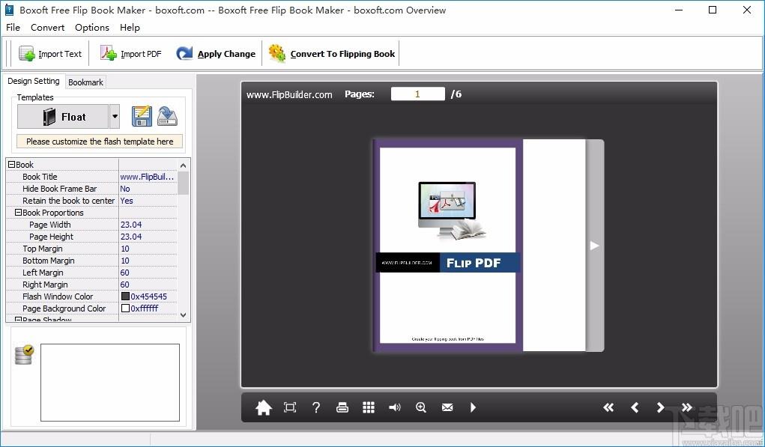Click the load template icon beside the save icon

[x=167, y=117]
